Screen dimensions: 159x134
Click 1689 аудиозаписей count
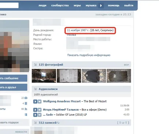[x=46, y=95]
